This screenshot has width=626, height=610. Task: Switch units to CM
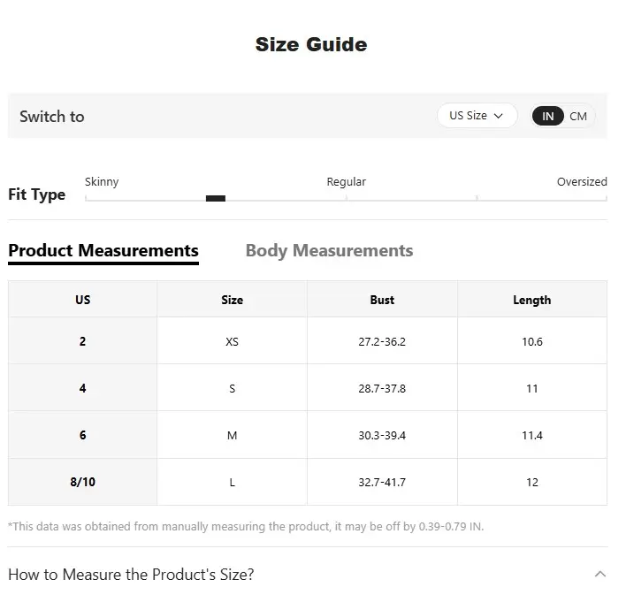(x=578, y=116)
